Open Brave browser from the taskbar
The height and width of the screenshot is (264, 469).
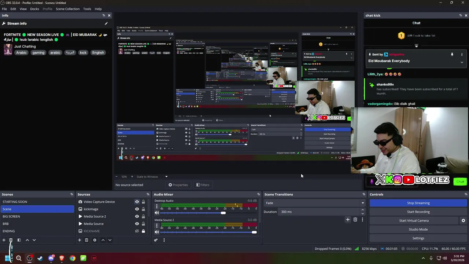pyautogui.click(x=62, y=258)
